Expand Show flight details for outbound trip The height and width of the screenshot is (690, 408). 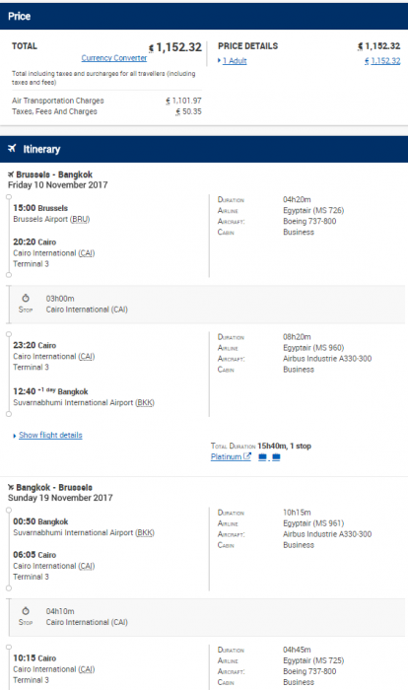[50, 435]
